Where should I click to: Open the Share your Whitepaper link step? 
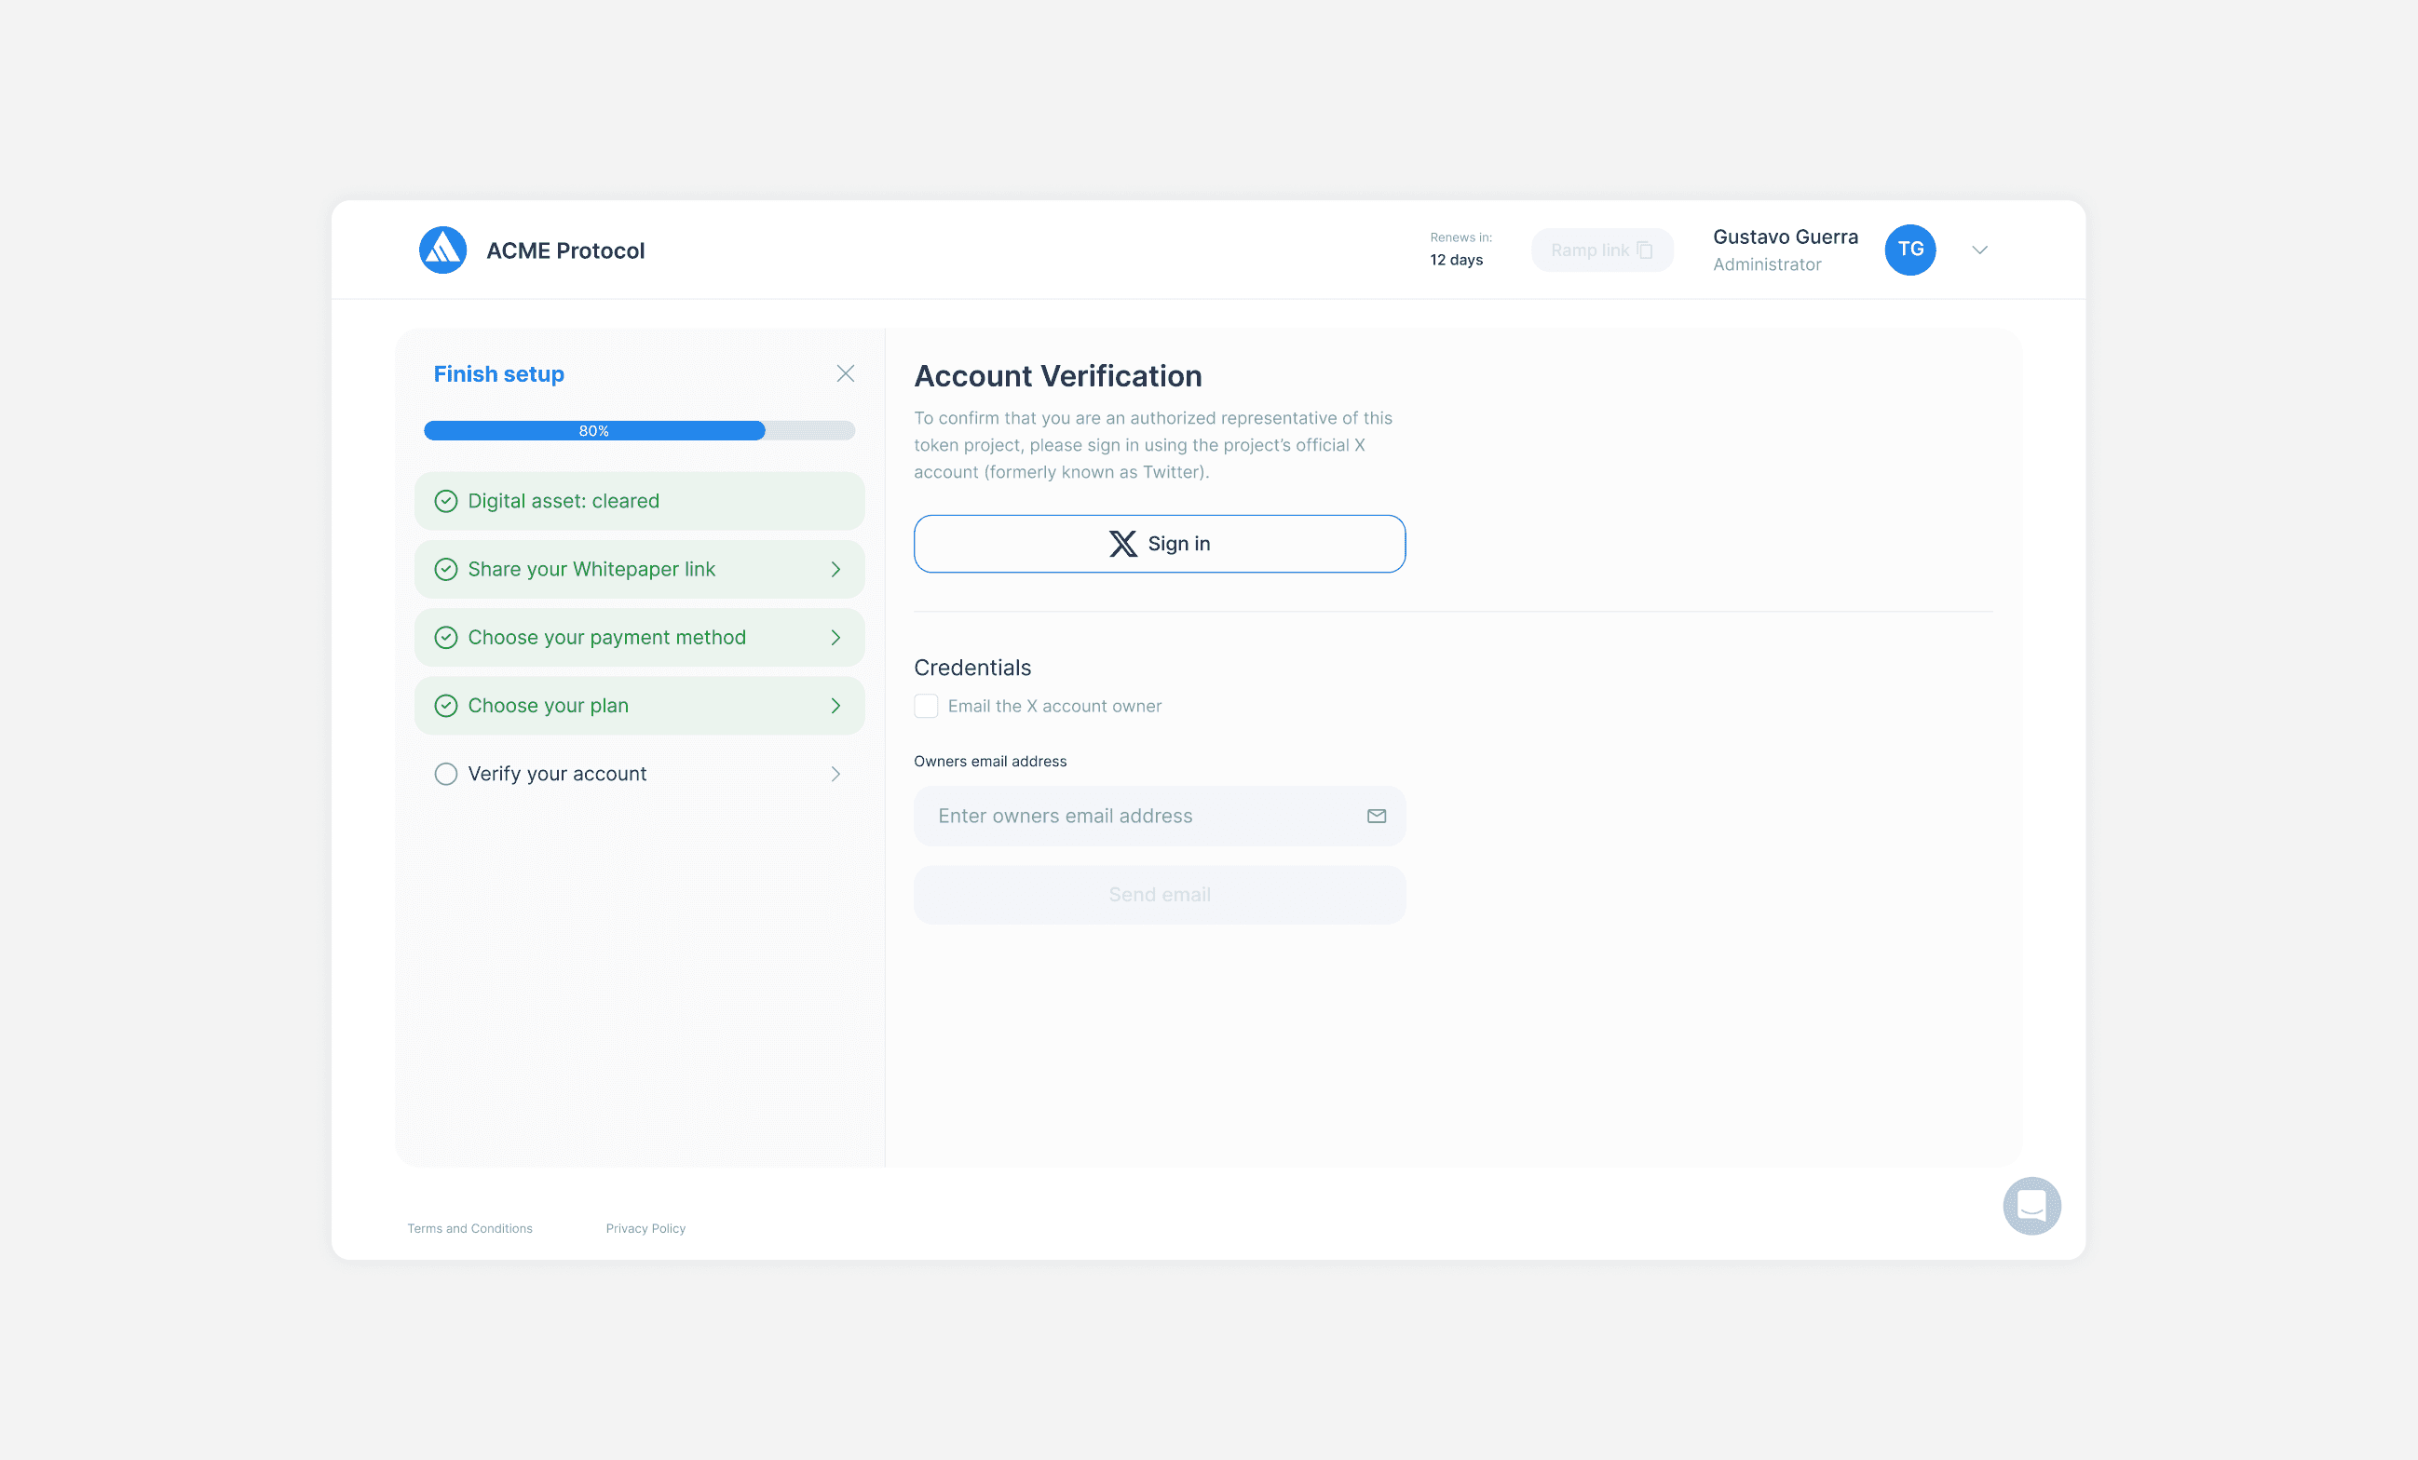pos(591,569)
